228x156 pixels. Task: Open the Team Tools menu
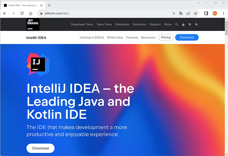(104, 24)
